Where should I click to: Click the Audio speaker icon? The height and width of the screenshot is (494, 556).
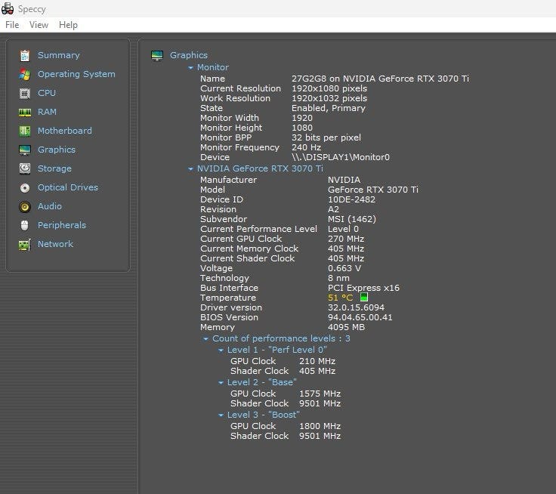(25, 206)
